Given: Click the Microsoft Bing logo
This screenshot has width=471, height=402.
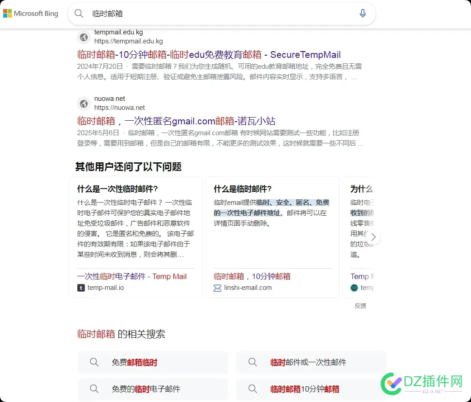Looking at the screenshot, I should pos(31,14).
